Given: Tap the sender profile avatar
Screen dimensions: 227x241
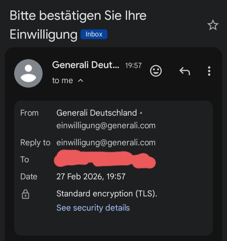Looking at the screenshot, I should (28, 73).
